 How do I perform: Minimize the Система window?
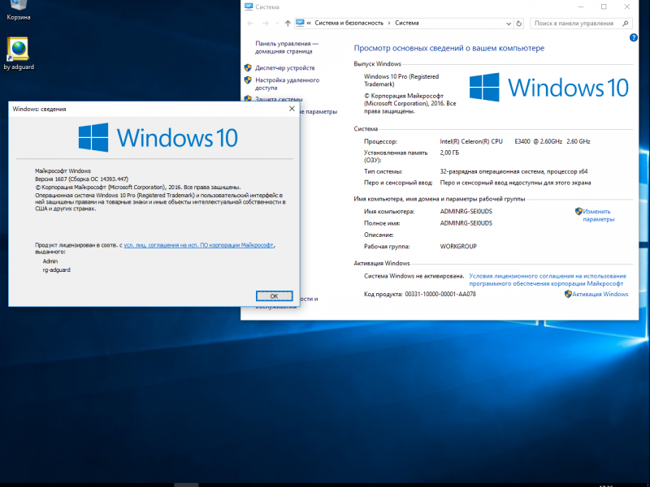(581, 6)
